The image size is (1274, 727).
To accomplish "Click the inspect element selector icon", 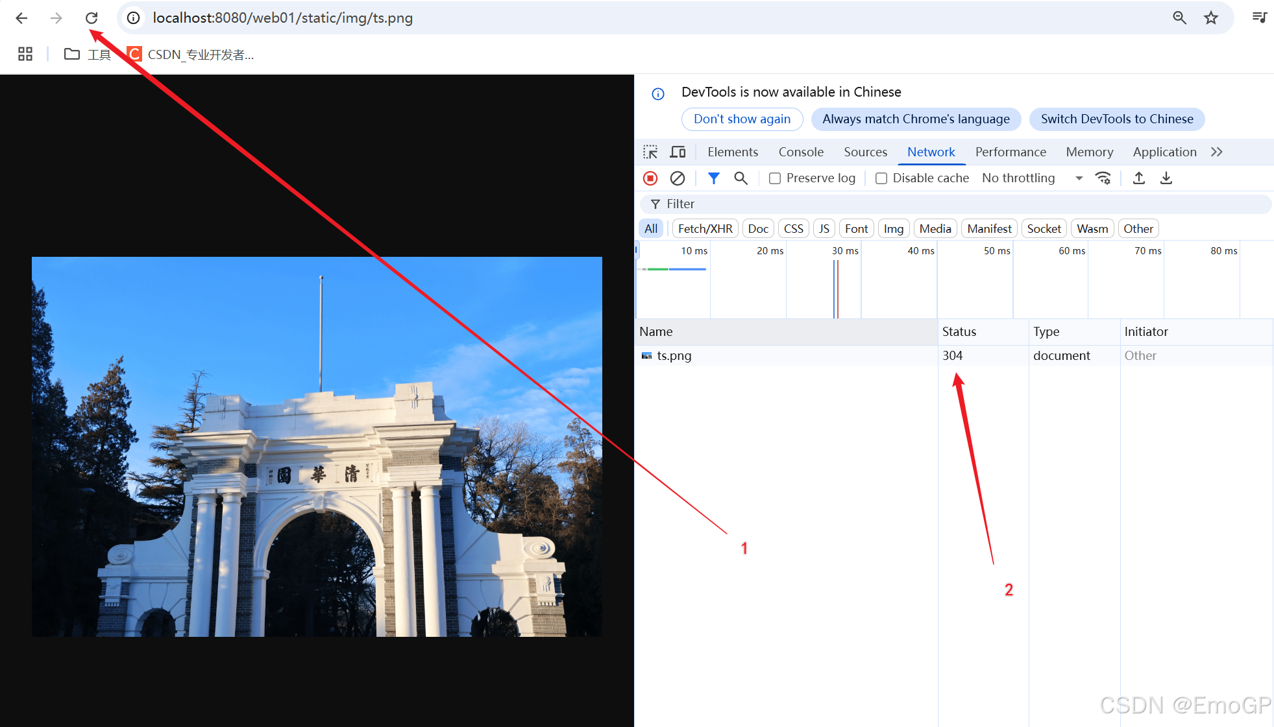I will (650, 152).
